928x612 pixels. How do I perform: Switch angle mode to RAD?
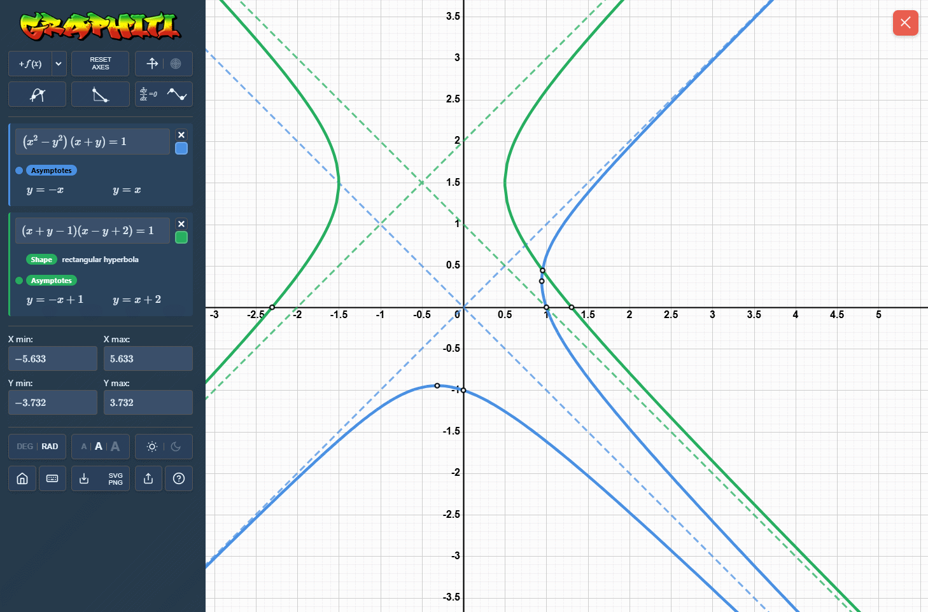pos(50,447)
